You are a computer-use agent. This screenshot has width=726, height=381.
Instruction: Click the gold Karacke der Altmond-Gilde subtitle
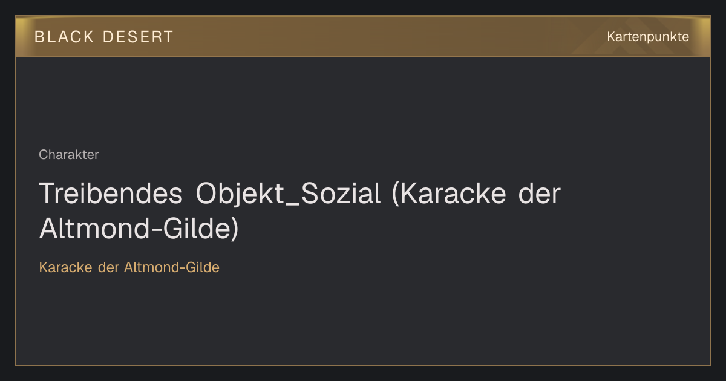[x=129, y=267]
